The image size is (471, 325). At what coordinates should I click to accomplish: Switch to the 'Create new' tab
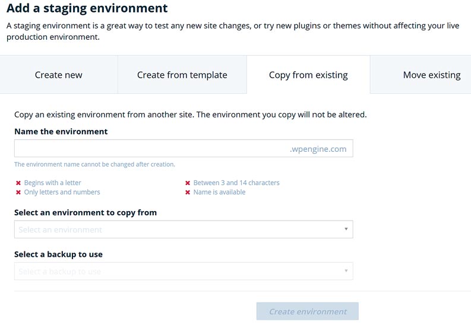(x=59, y=75)
